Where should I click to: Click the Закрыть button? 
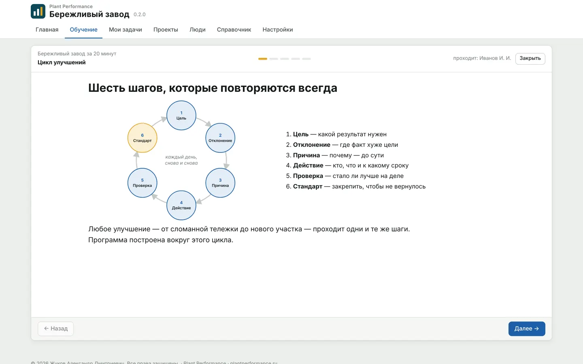coord(530,59)
